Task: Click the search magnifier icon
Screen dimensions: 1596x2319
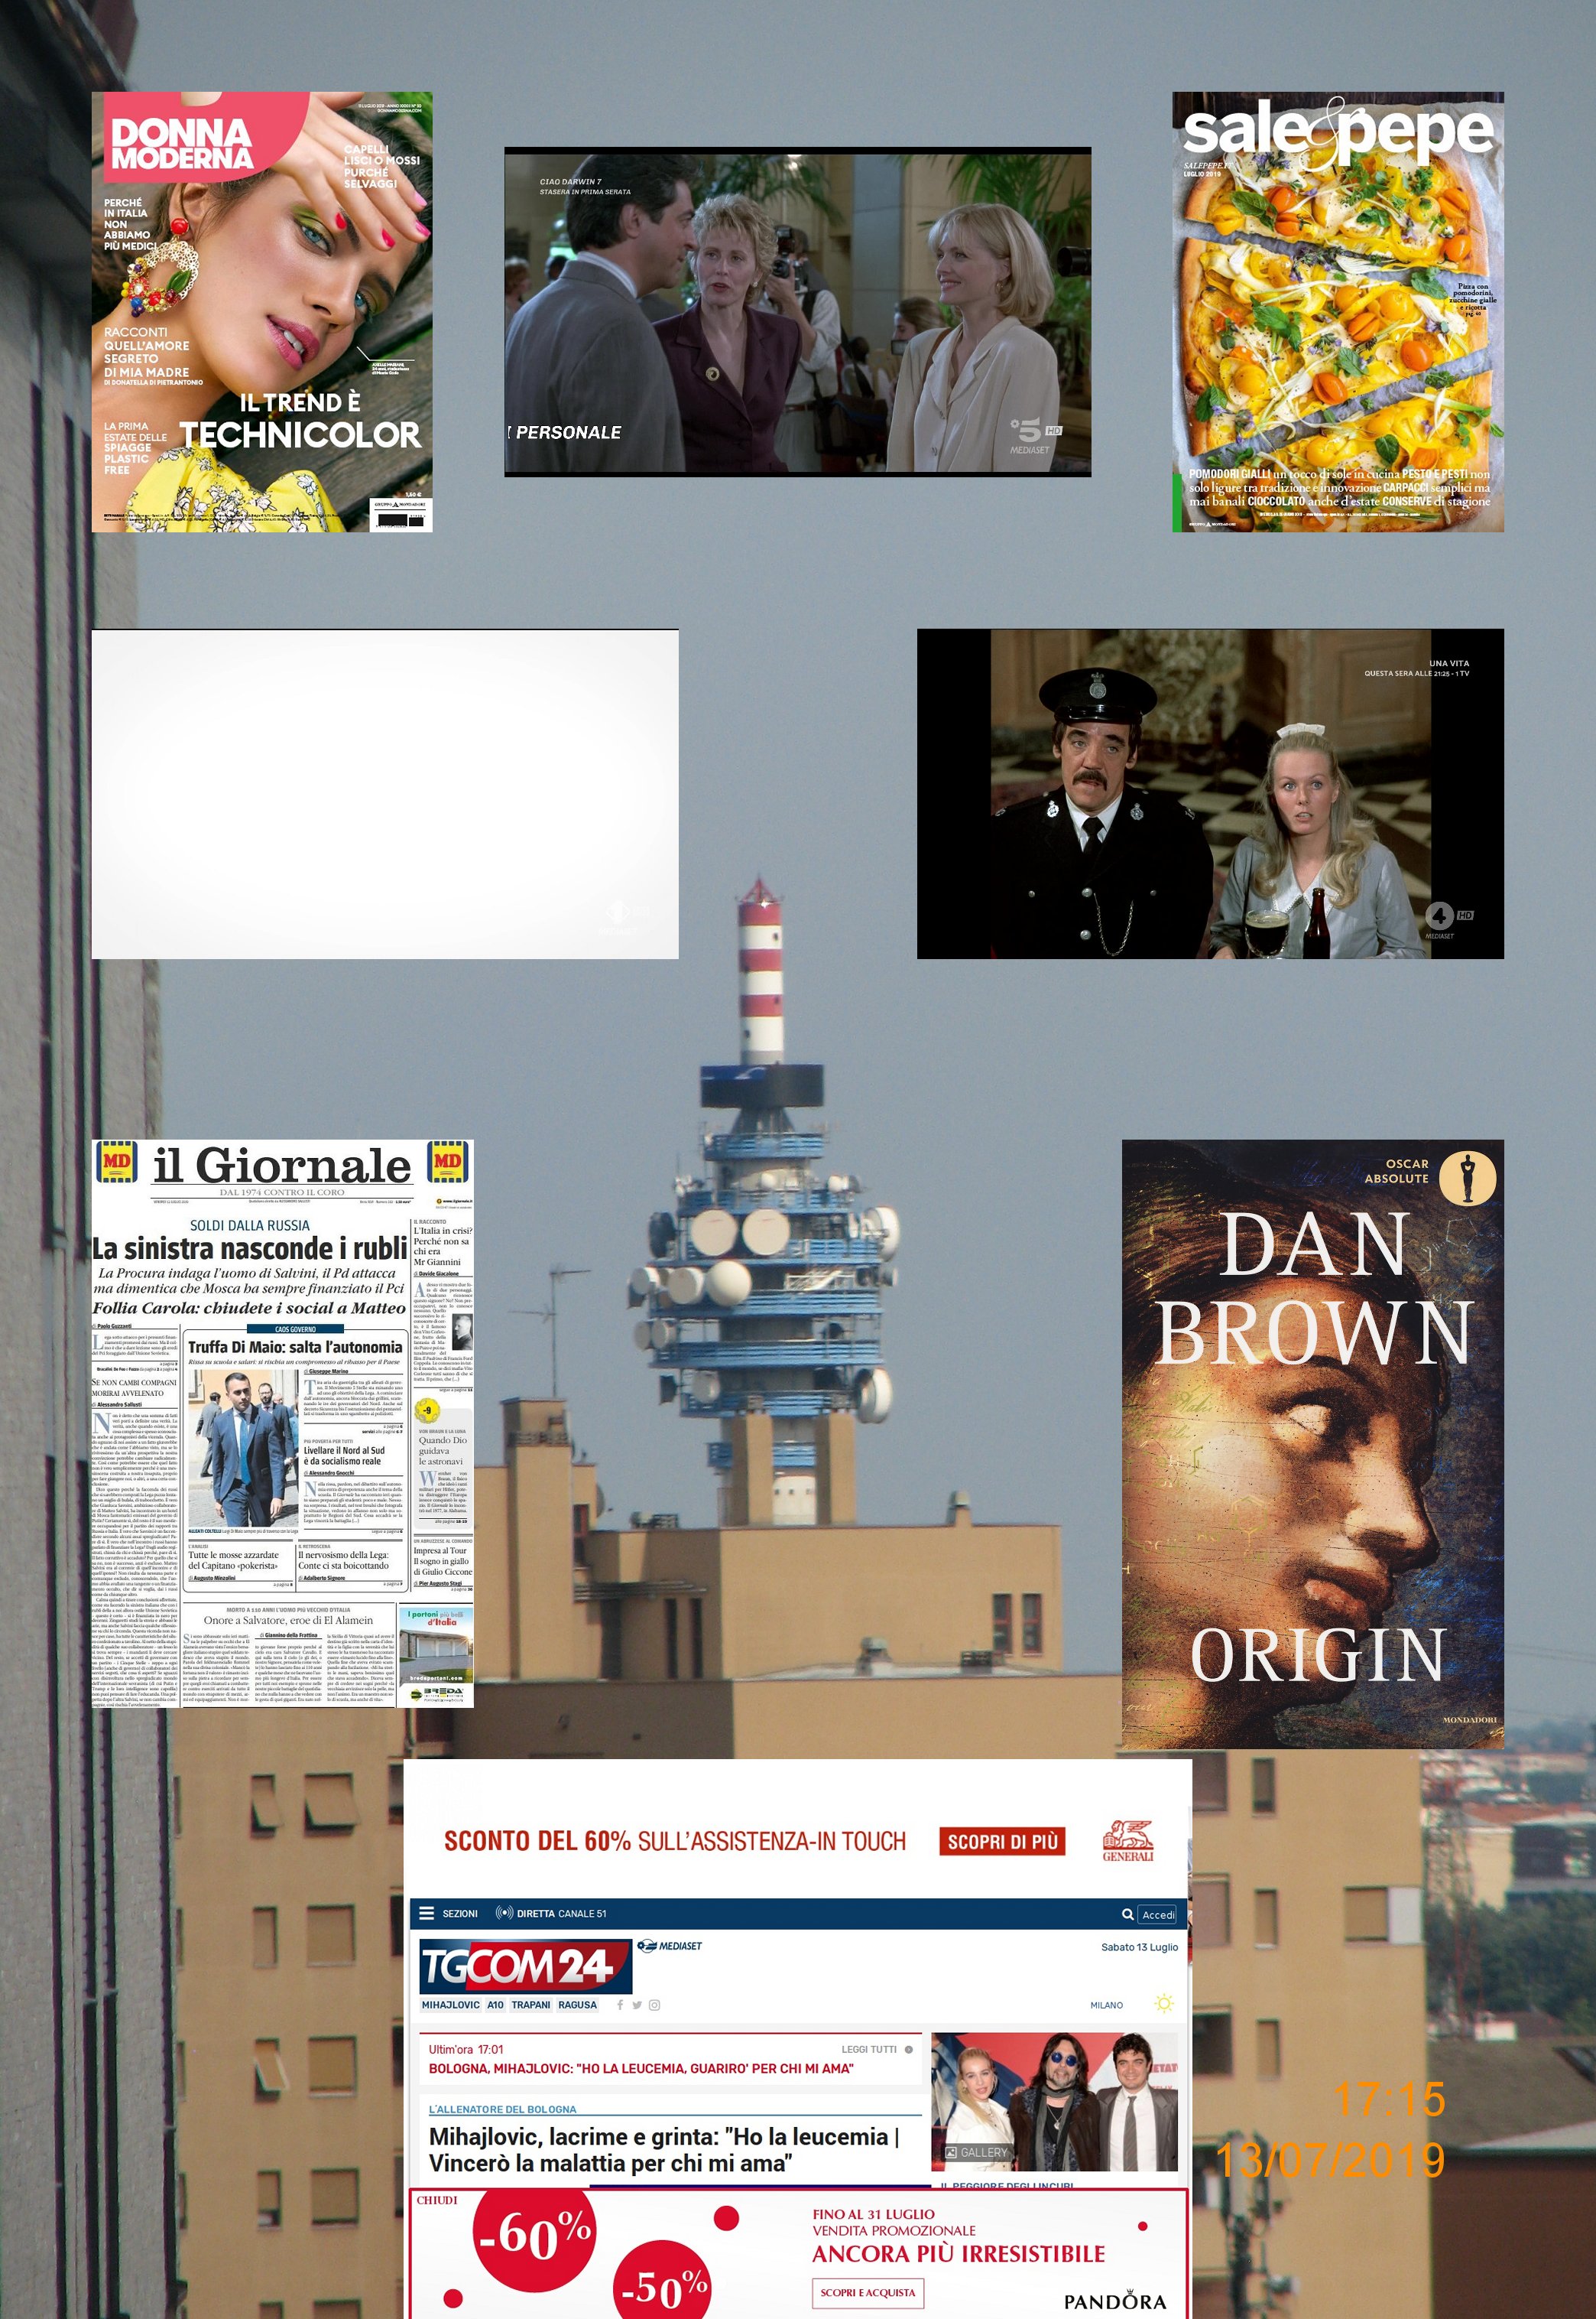Action: tap(1127, 1914)
